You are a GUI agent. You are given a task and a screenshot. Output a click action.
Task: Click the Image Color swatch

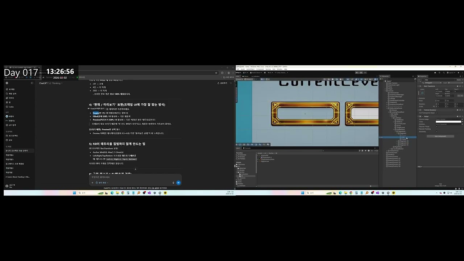(x=448, y=122)
